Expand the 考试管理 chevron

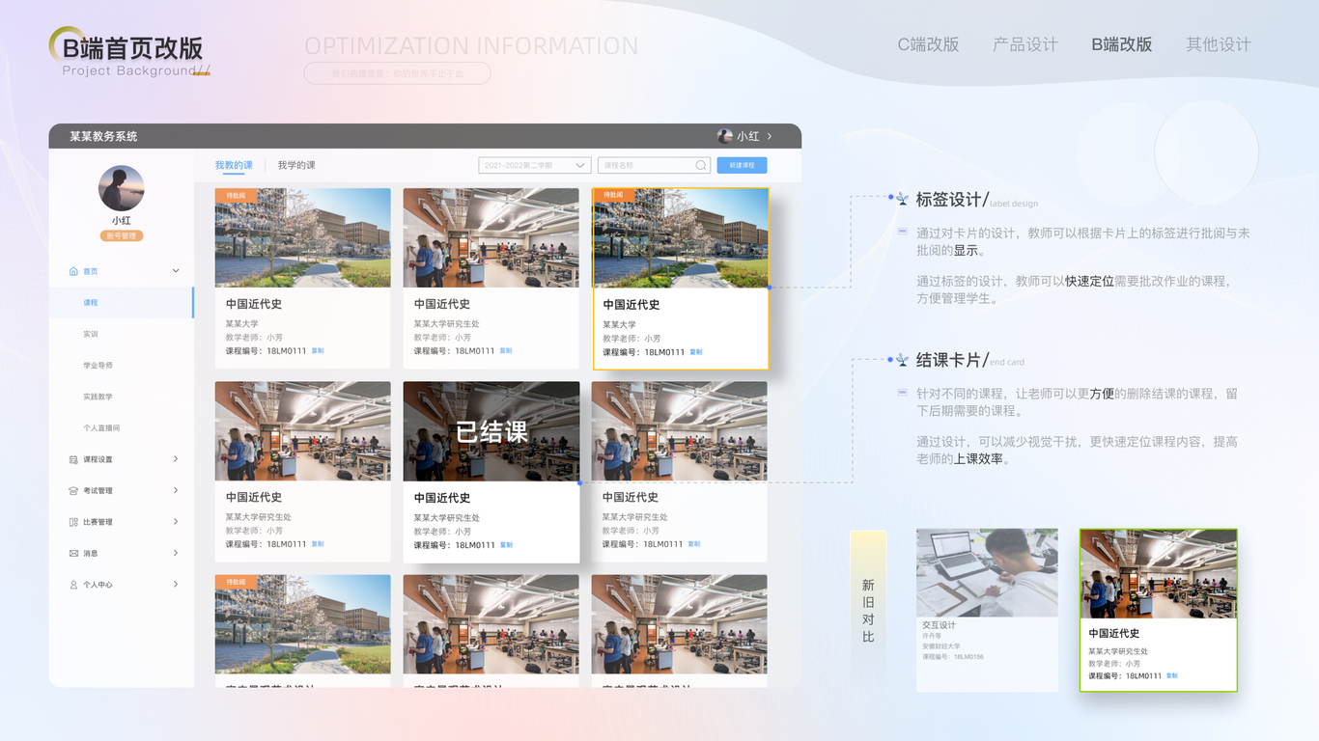(176, 490)
